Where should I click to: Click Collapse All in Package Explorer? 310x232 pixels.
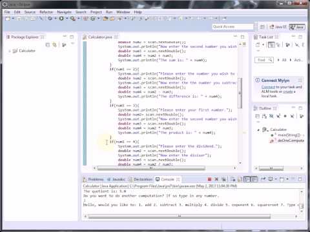click(x=48, y=44)
